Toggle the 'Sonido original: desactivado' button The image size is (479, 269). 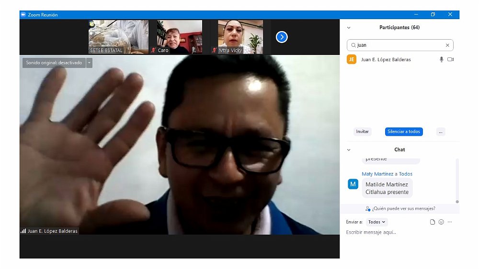[x=53, y=63]
